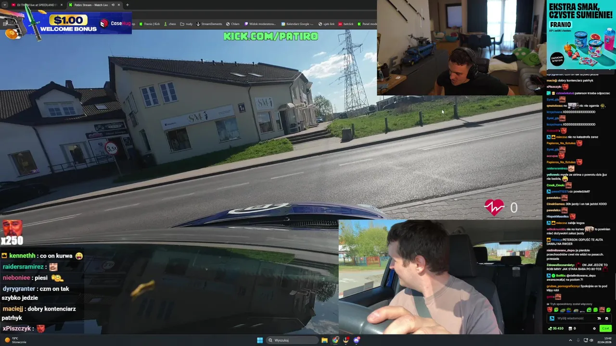The image size is (616, 346).
Task: Select the Patiro Stream Kick tab
Action: pyautogui.click(x=91, y=5)
